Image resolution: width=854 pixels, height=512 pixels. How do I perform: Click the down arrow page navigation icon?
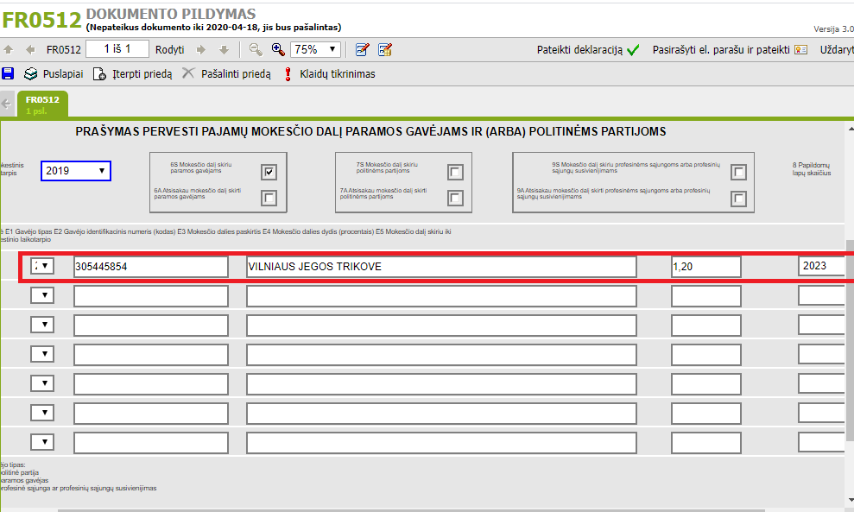click(224, 49)
